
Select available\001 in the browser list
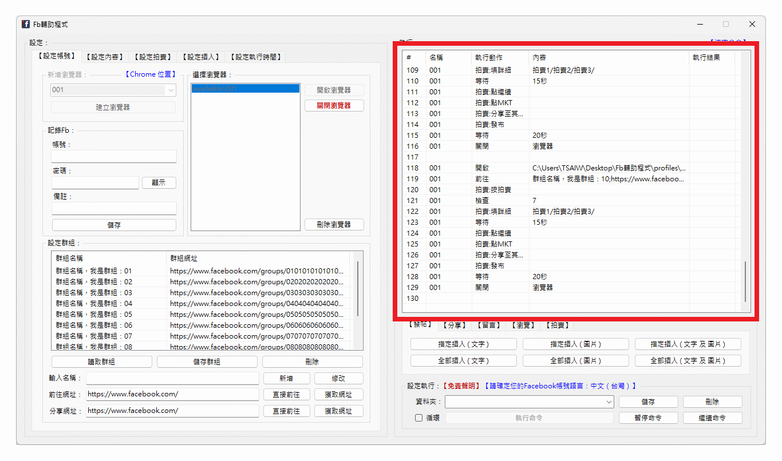245,89
